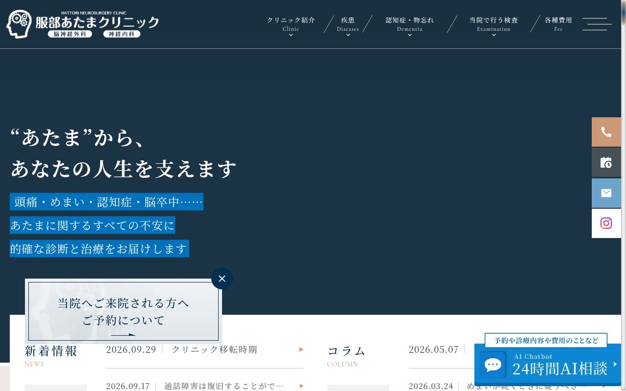The width and height of the screenshot is (626, 391).
Task: Open the 疾患 Diseases menu
Action: tap(348, 24)
